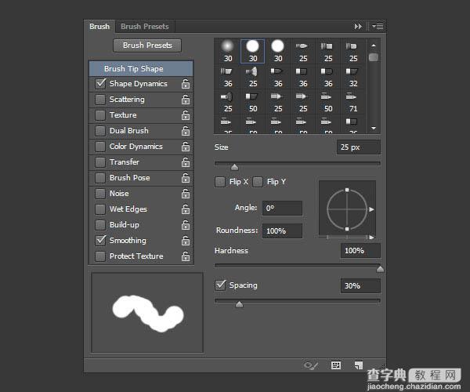Toggle the Scattering lock icon
Image resolution: width=470 pixels, height=392 pixels.
[x=186, y=100]
